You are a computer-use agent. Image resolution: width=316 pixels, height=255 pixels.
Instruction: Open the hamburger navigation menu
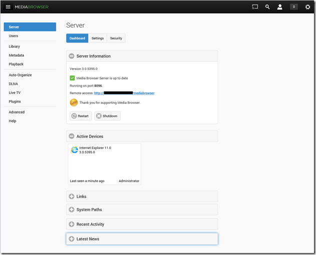(8, 7)
